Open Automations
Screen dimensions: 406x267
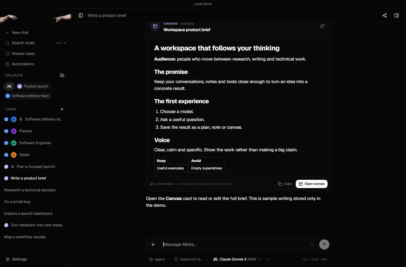tap(35, 64)
